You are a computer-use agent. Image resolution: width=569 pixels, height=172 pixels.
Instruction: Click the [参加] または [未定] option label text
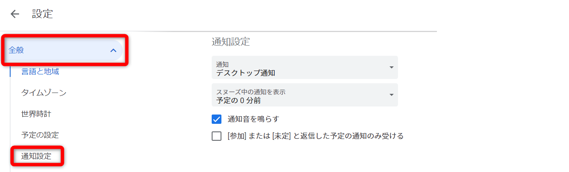[x=315, y=136]
